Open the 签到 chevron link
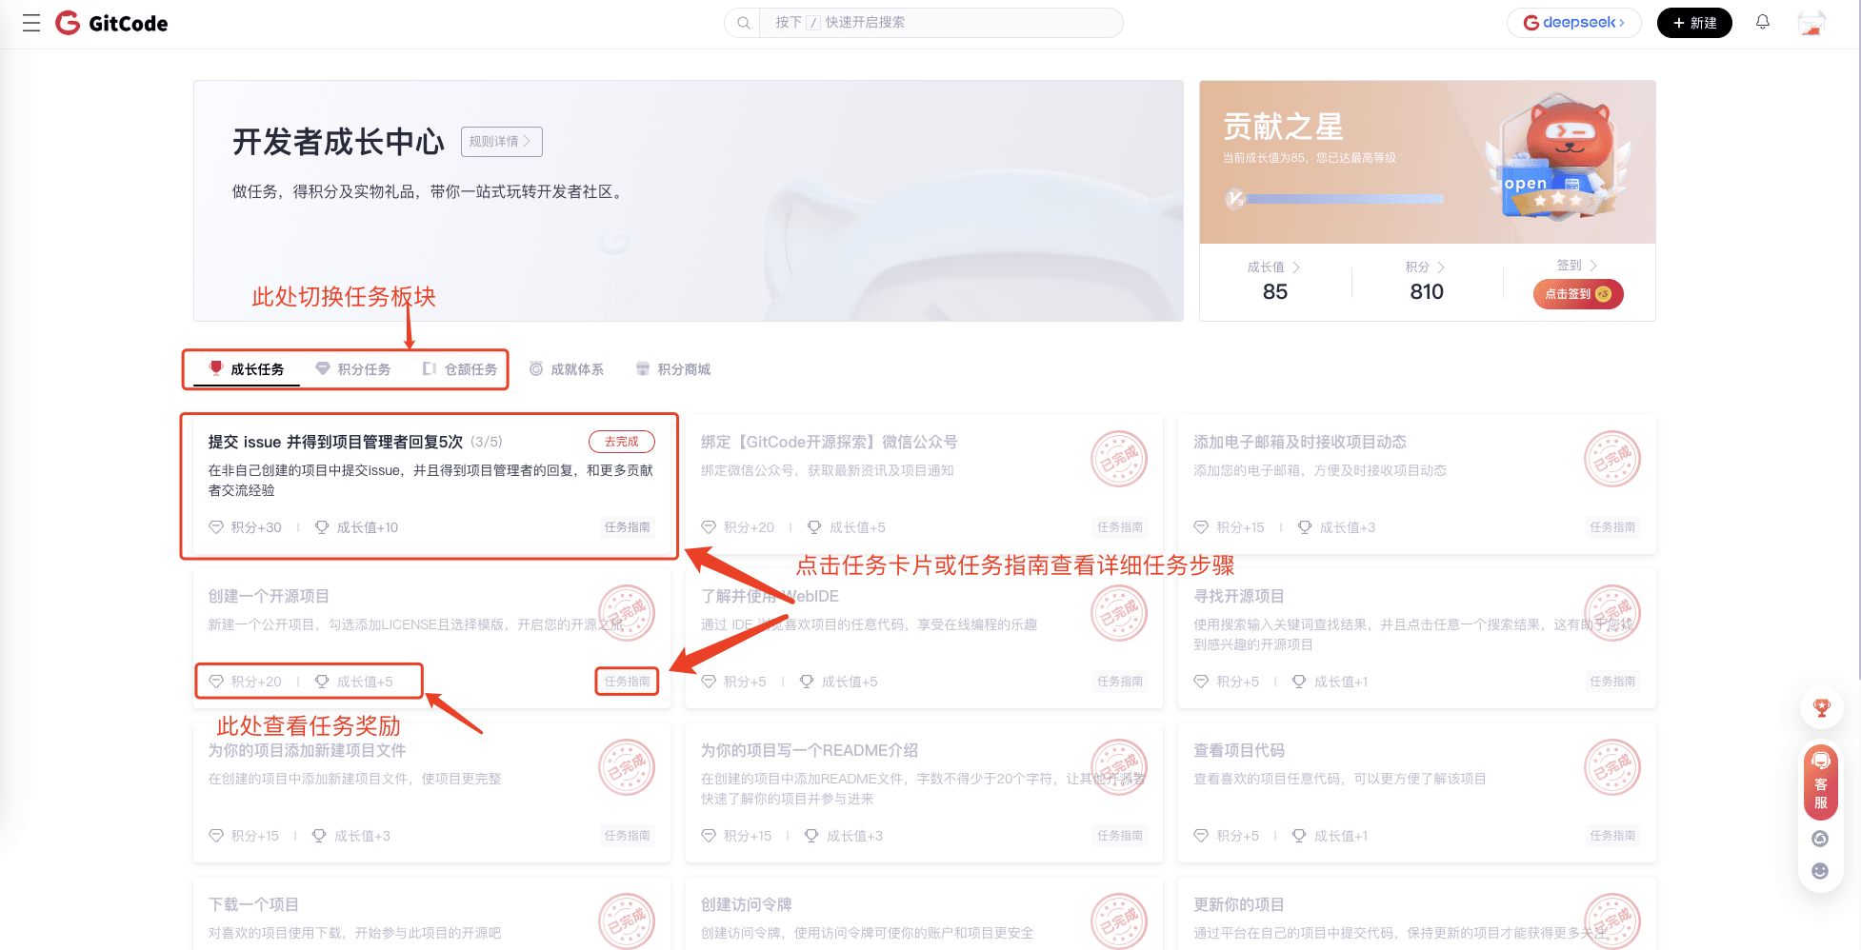1861x950 pixels. point(1592,266)
